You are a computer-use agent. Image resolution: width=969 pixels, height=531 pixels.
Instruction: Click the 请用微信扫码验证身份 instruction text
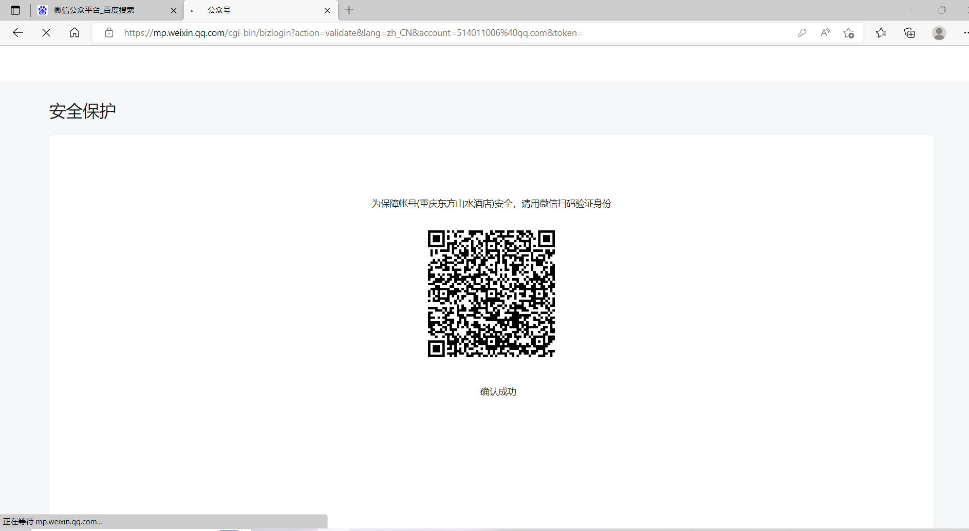[x=566, y=204]
